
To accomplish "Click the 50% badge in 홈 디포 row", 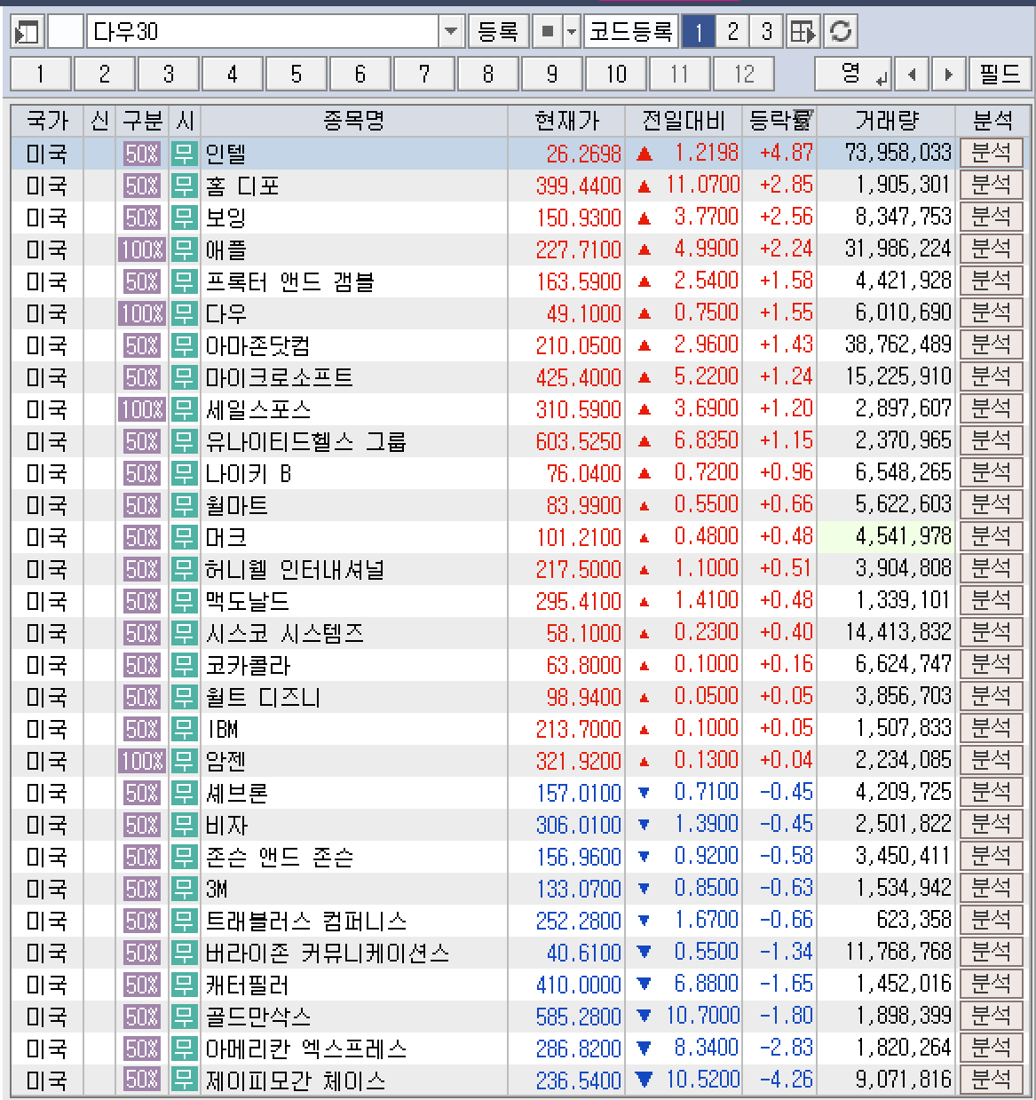I will pos(142,186).
